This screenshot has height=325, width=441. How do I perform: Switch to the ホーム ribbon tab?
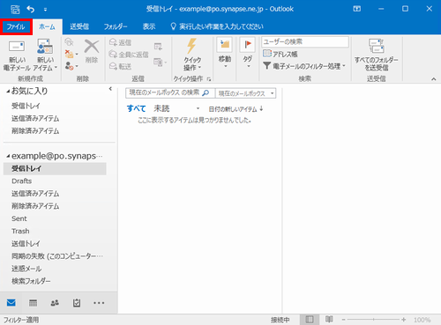click(47, 27)
